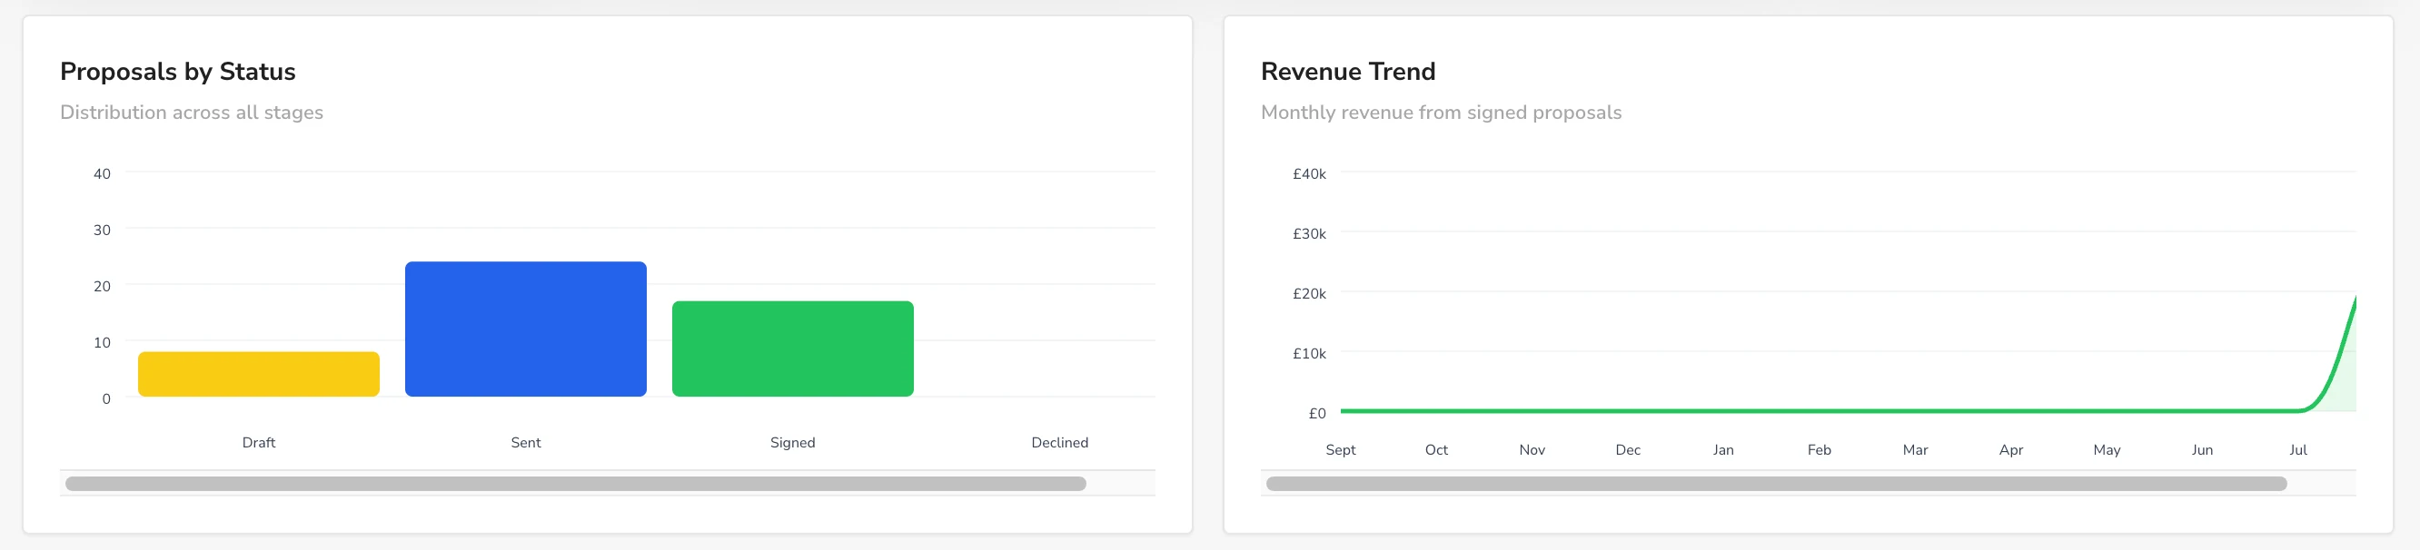Click the 'Revenue Trend' heading
Viewport: 2420px width, 550px height.
click(x=1348, y=72)
